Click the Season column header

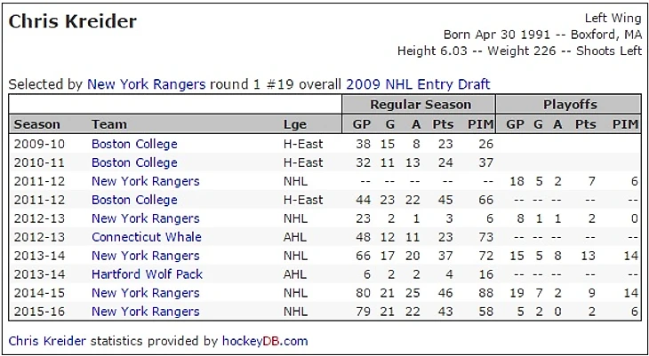click(37, 124)
